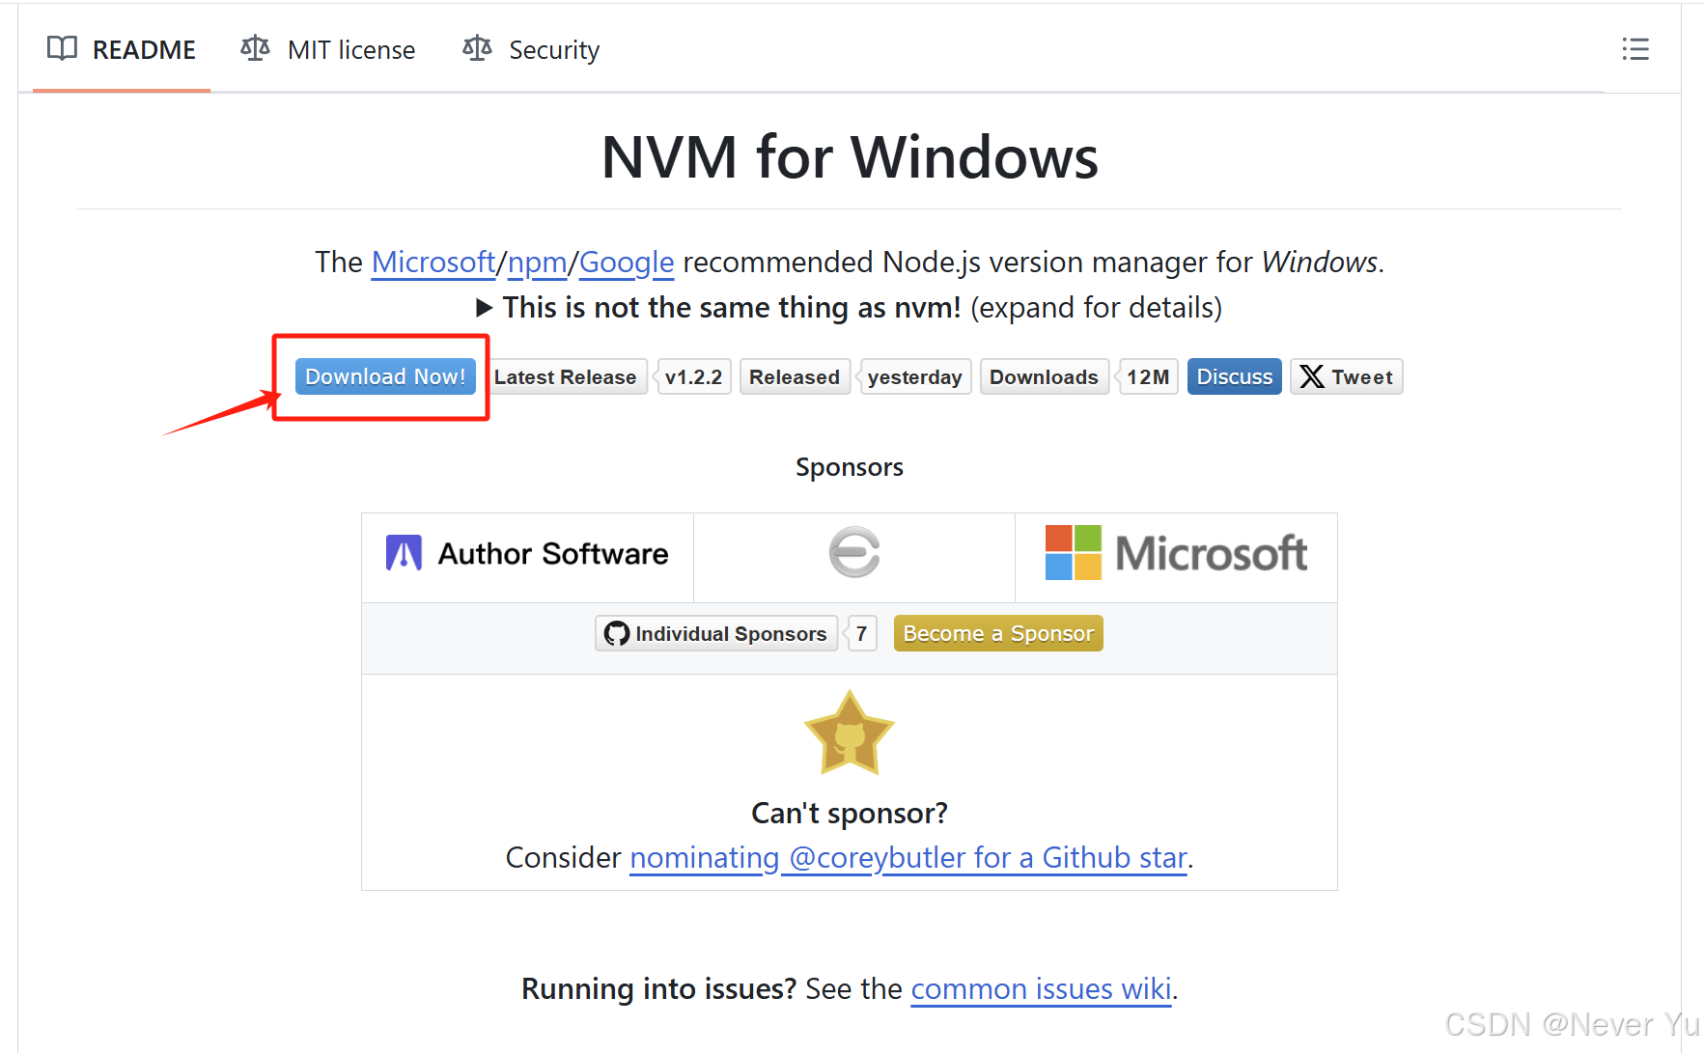Open the gray E-shaped sponsor logo
This screenshot has width=1704, height=1053.
854,552
